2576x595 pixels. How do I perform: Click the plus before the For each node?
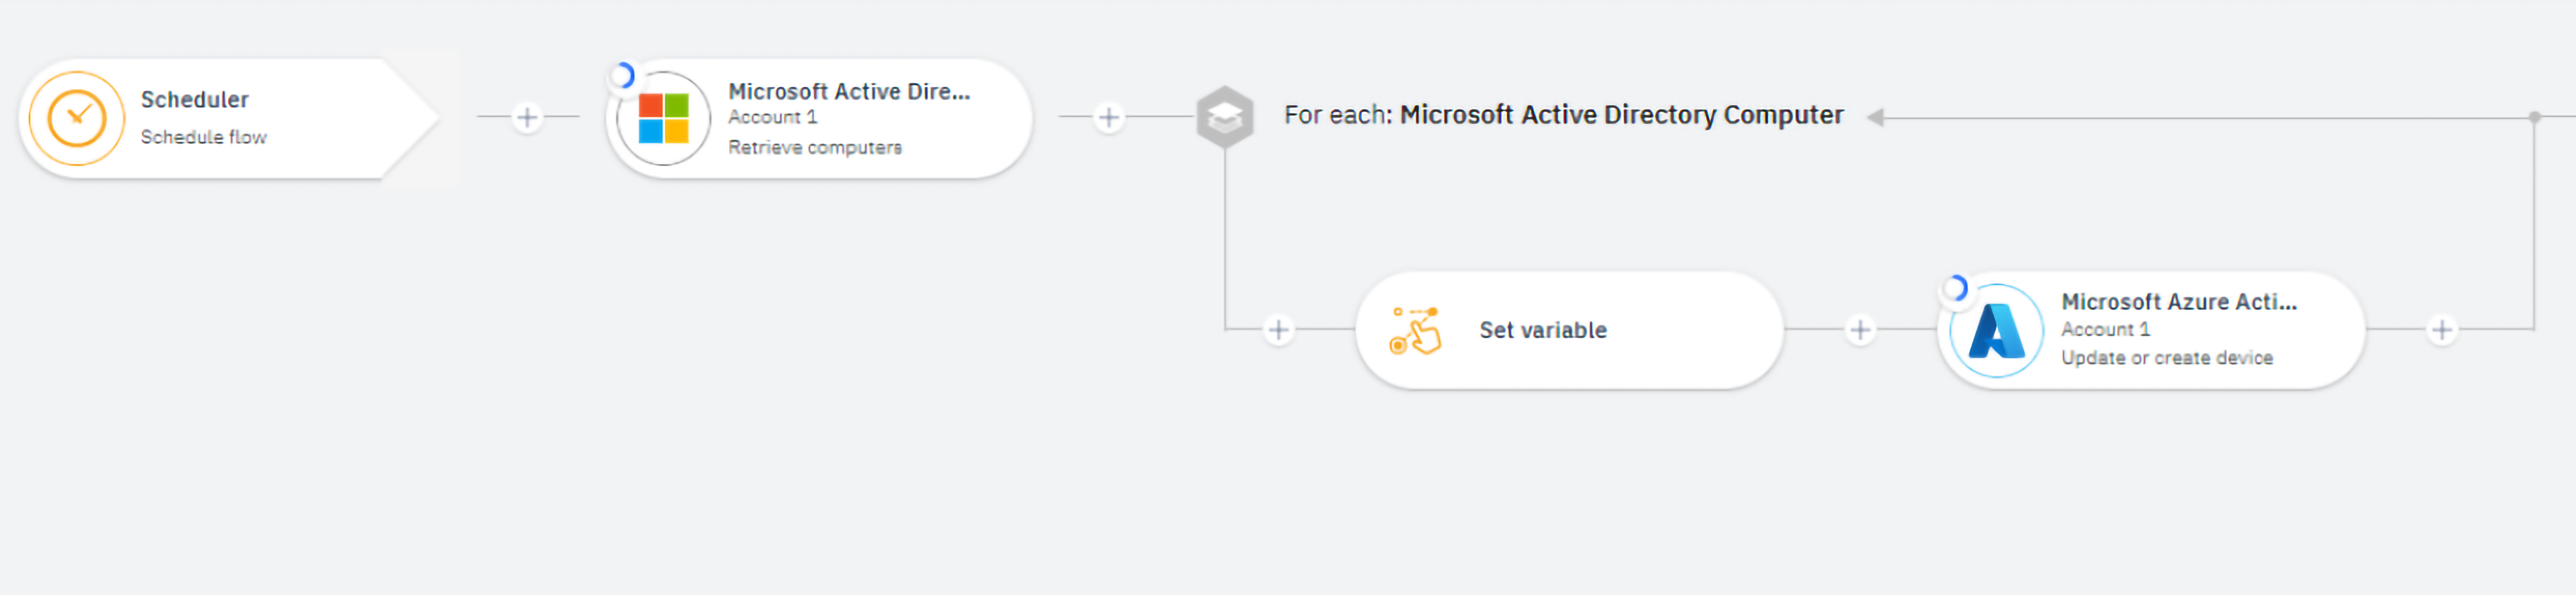point(1110,117)
